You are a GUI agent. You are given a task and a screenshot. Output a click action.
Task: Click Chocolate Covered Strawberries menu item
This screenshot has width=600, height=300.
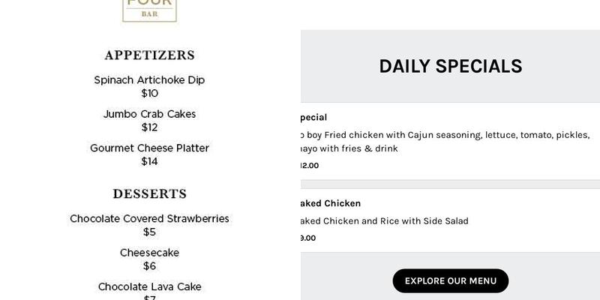tap(149, 219)
